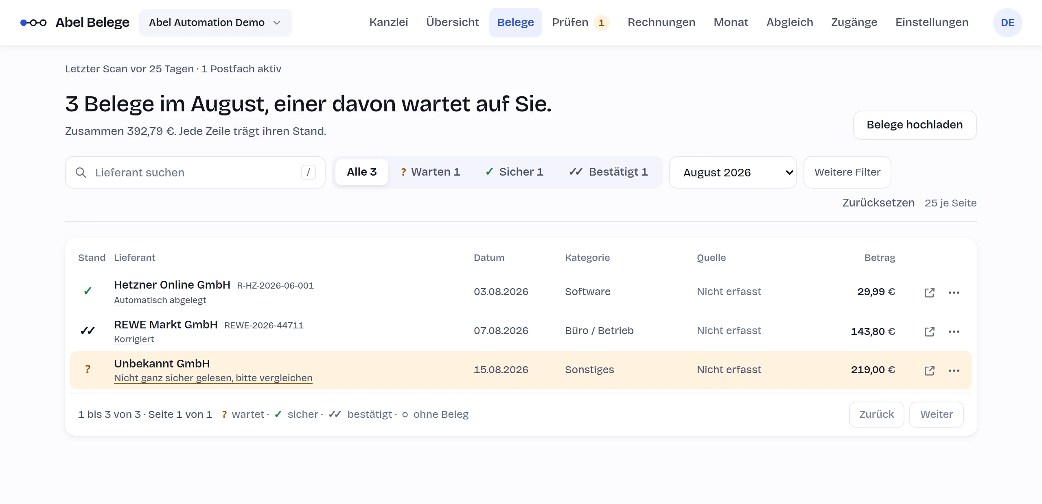This screenshot has width=1042, height=504.
Task: Click the magnifier icon in the supplier search
Action: pos(81,172)
